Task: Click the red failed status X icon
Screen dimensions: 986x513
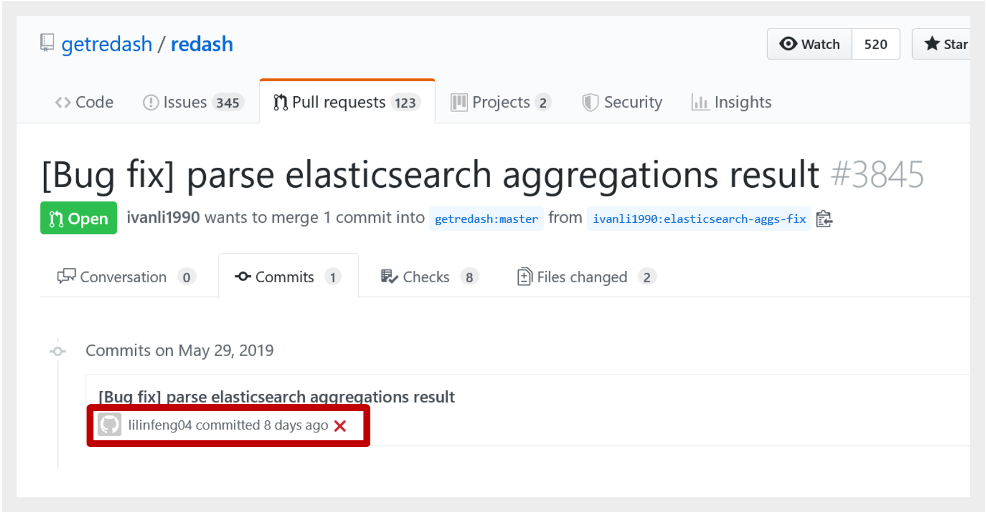Action: [x=341, y=426]
